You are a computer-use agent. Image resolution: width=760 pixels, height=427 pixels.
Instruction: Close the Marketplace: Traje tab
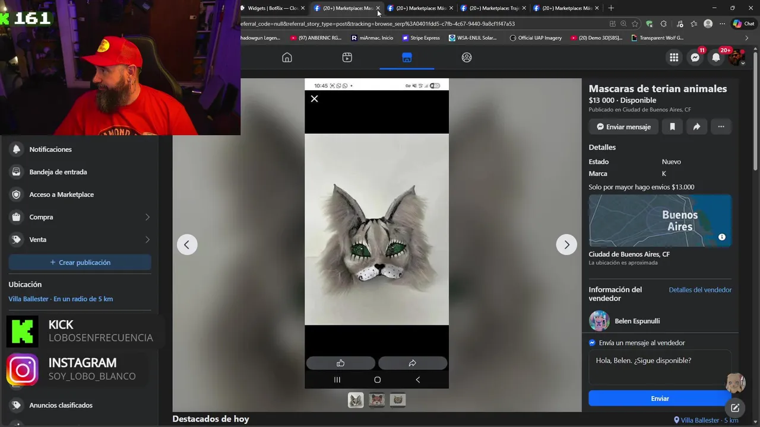524,8
